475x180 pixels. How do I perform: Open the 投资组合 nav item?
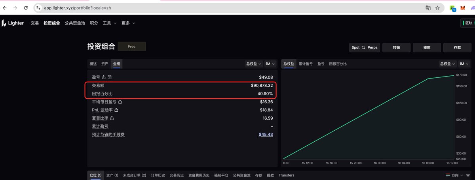pyautogui.click(x=52, y=23)
